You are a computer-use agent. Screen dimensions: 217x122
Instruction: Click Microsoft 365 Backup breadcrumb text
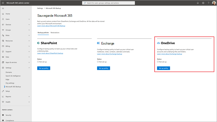tap(53, 8)
